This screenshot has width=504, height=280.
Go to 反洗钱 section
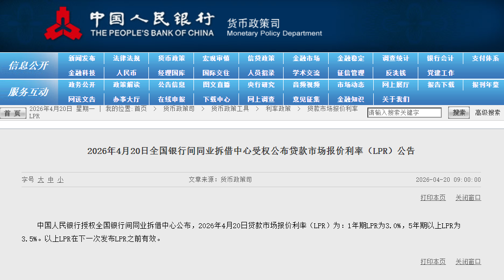pos(396,73)
